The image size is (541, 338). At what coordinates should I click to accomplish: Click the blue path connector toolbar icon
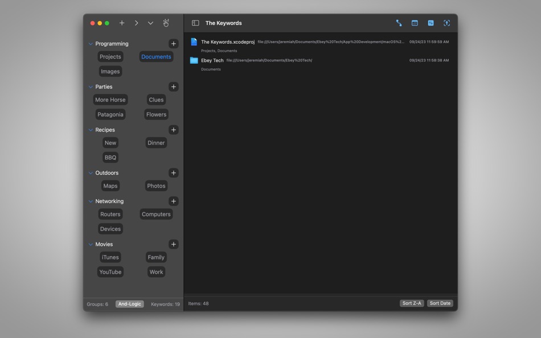click(399, 23)
